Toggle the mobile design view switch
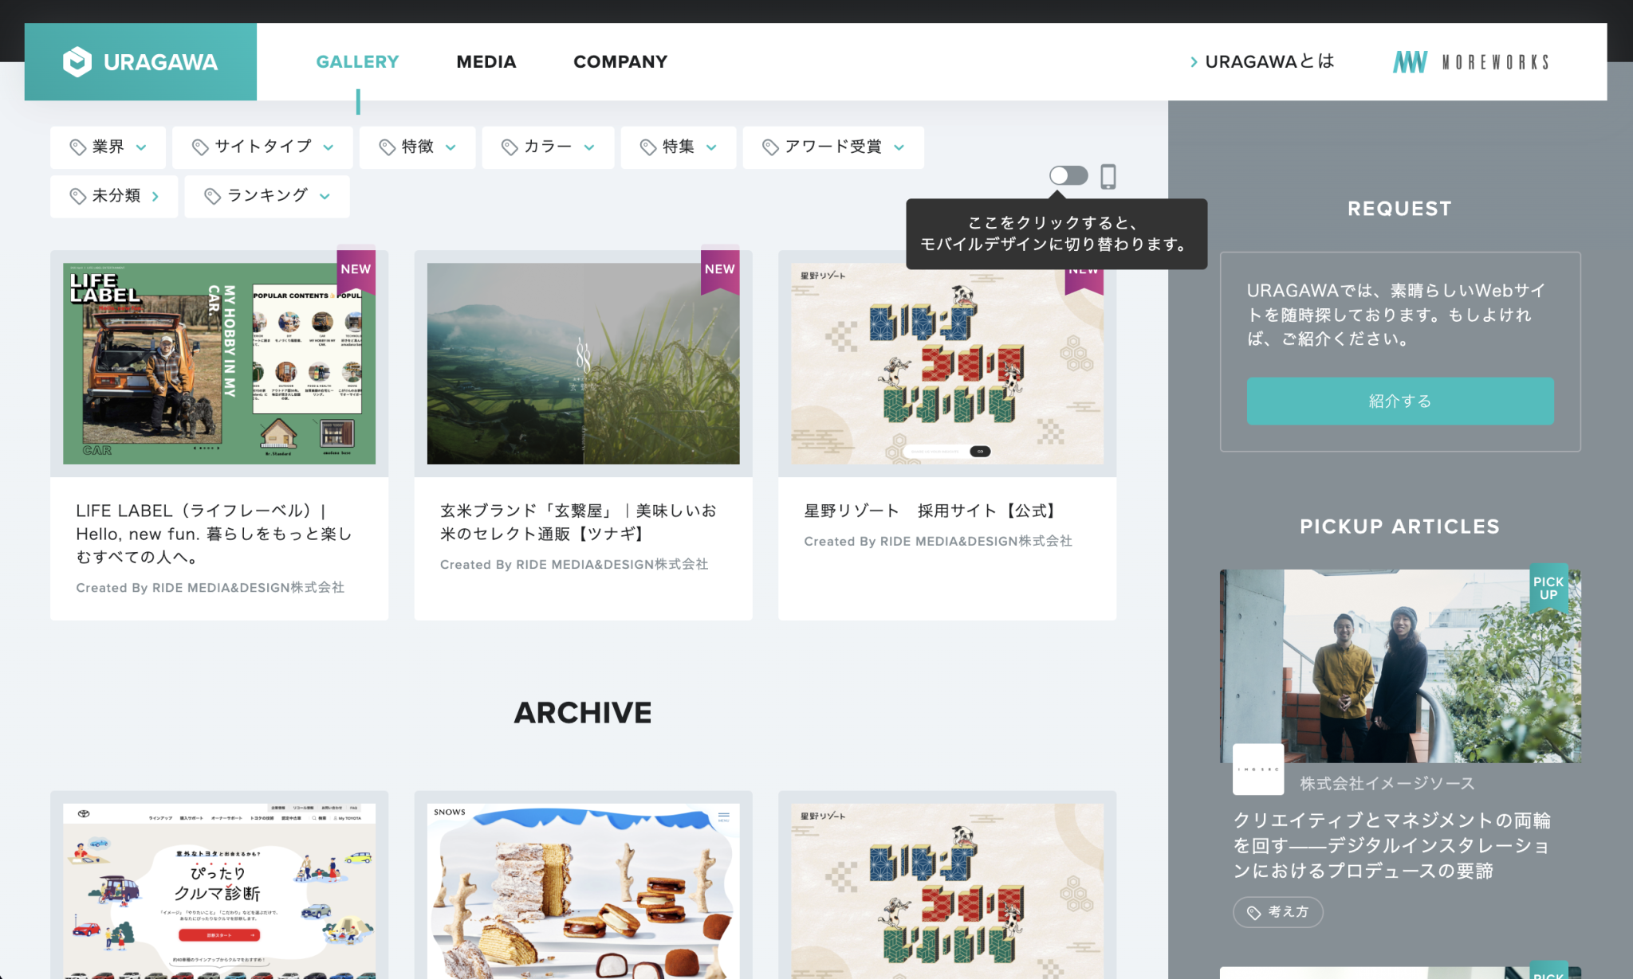 [1068, 176]
